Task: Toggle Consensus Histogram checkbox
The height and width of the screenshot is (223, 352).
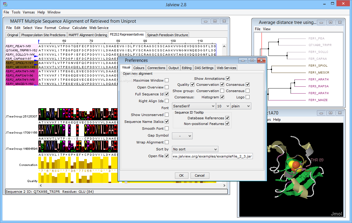Action: [x=222, y=97]
